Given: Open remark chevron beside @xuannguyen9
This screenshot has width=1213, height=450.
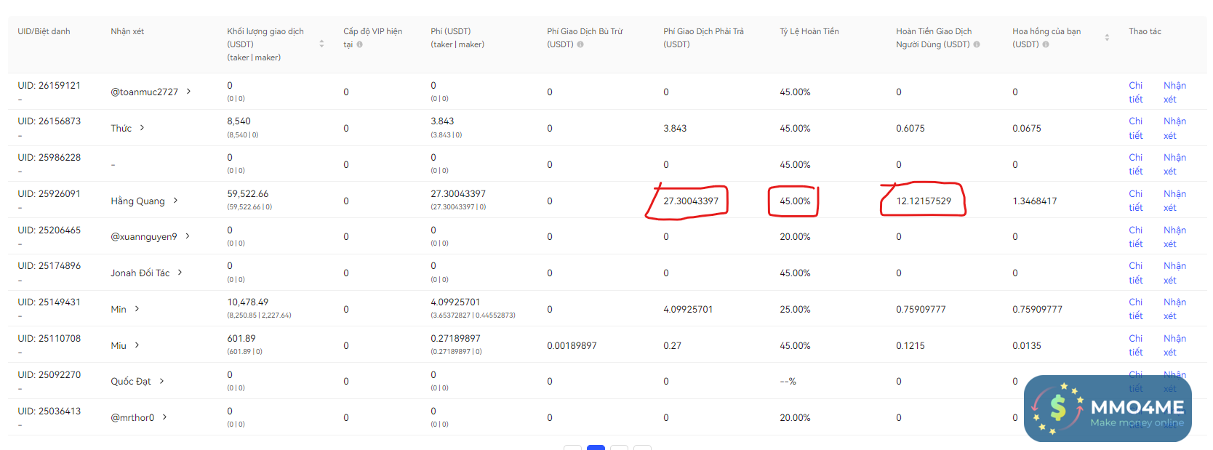Looking at the screenshot, I should pos(188,236).
